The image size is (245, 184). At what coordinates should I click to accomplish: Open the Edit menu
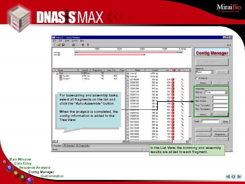[61, 41]
